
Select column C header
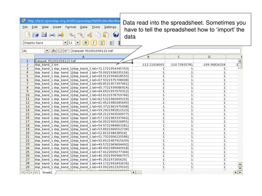click(179, 57)
